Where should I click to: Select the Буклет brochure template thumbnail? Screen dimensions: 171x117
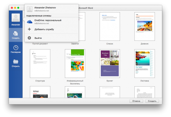click(x=110, y=64)
